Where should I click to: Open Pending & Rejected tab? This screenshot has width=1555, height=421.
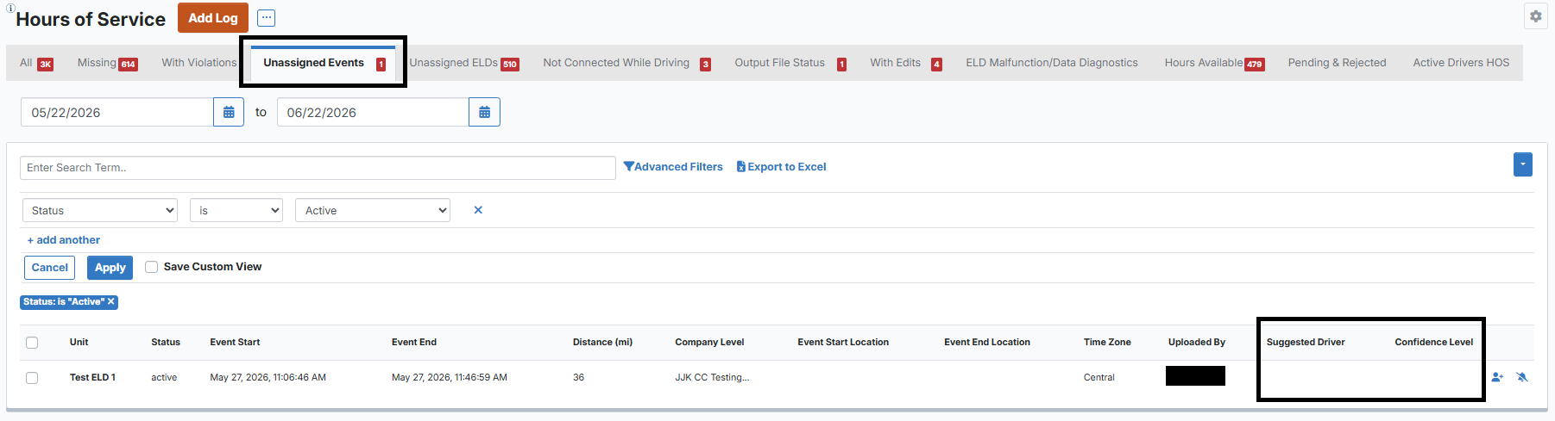[x=1337, y=63]
